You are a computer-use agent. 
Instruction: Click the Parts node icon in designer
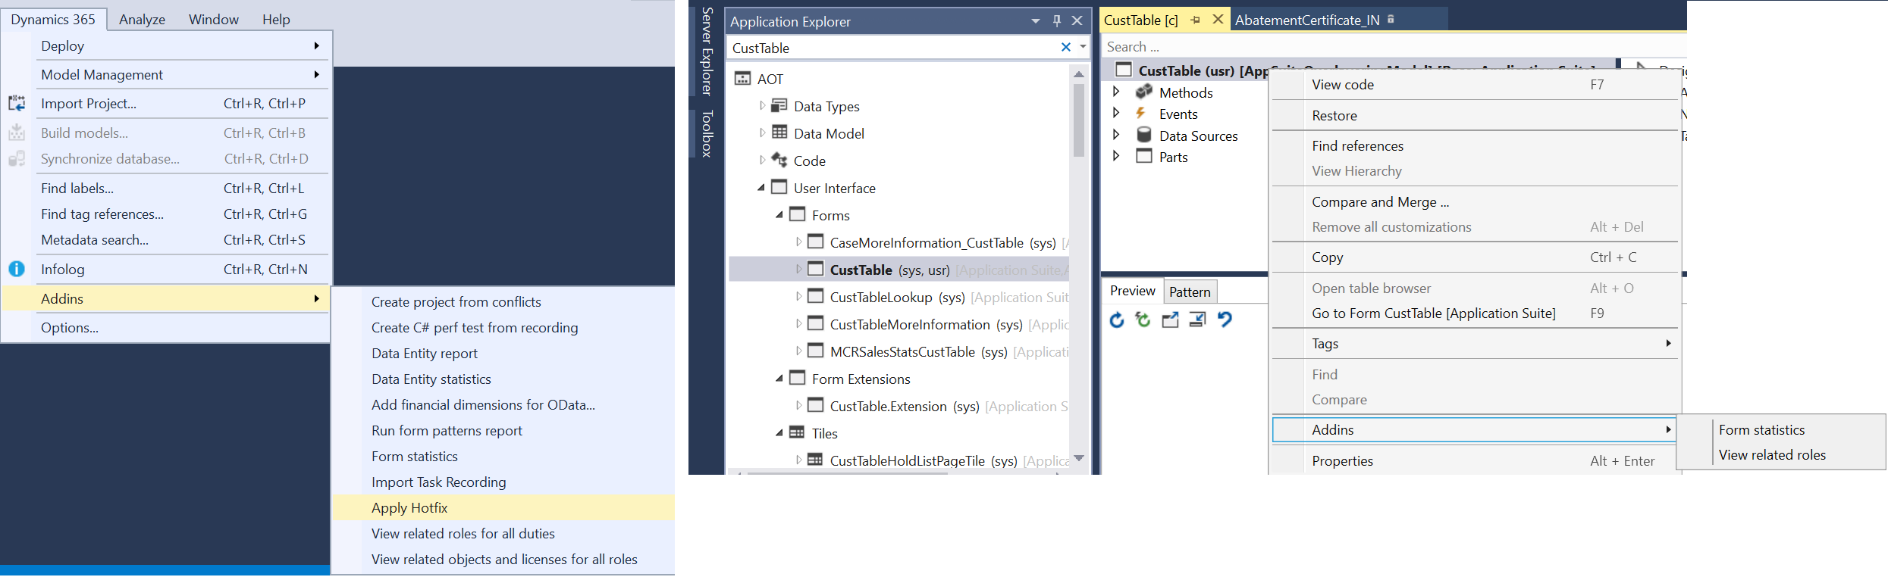point(1144,156)
